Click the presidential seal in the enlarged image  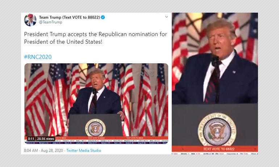click(x=217, y=129)
